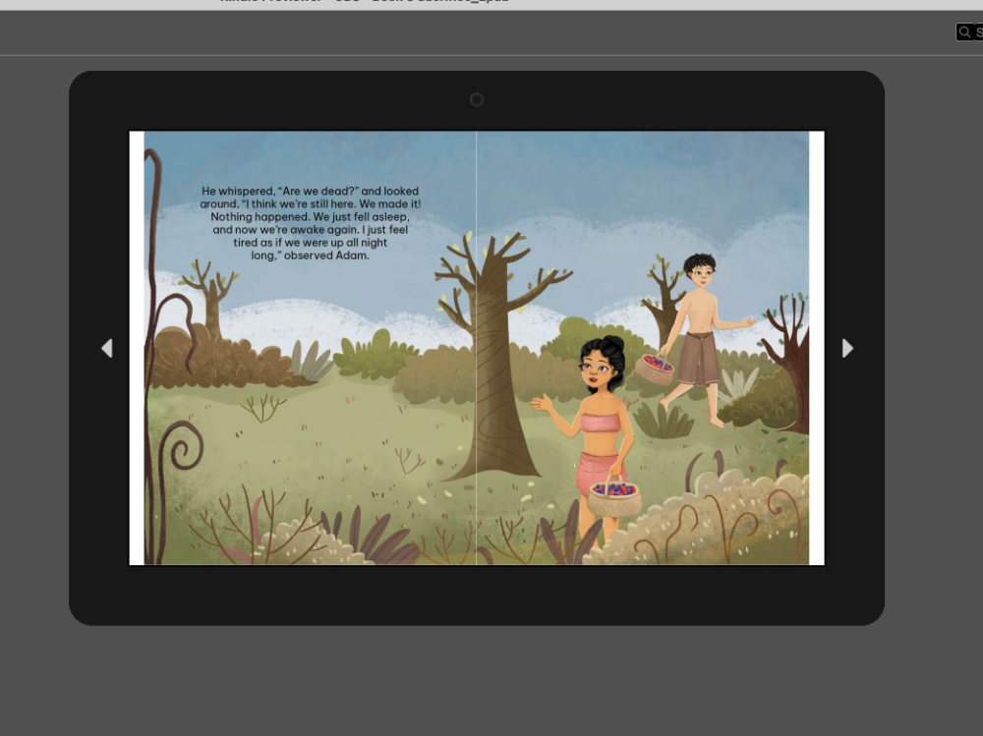Click the tablet camera dot above the page
This screenshot has width=983, height=736.
477,99
